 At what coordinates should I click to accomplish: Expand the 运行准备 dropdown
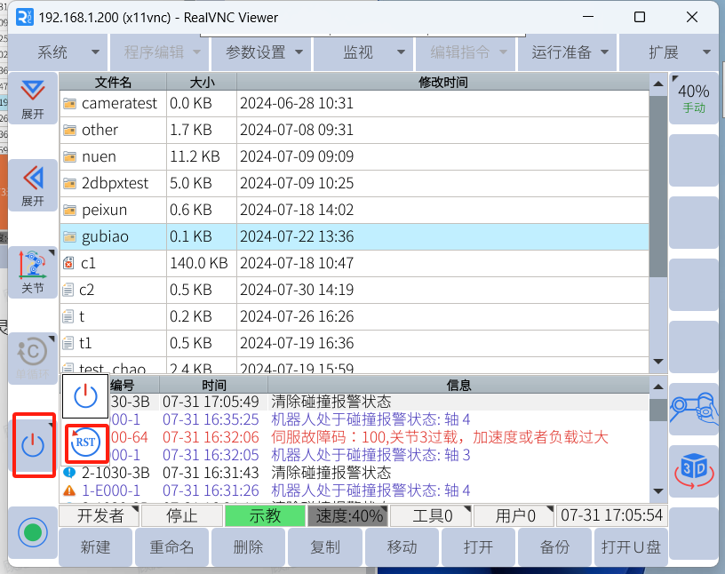pos(570,52)
